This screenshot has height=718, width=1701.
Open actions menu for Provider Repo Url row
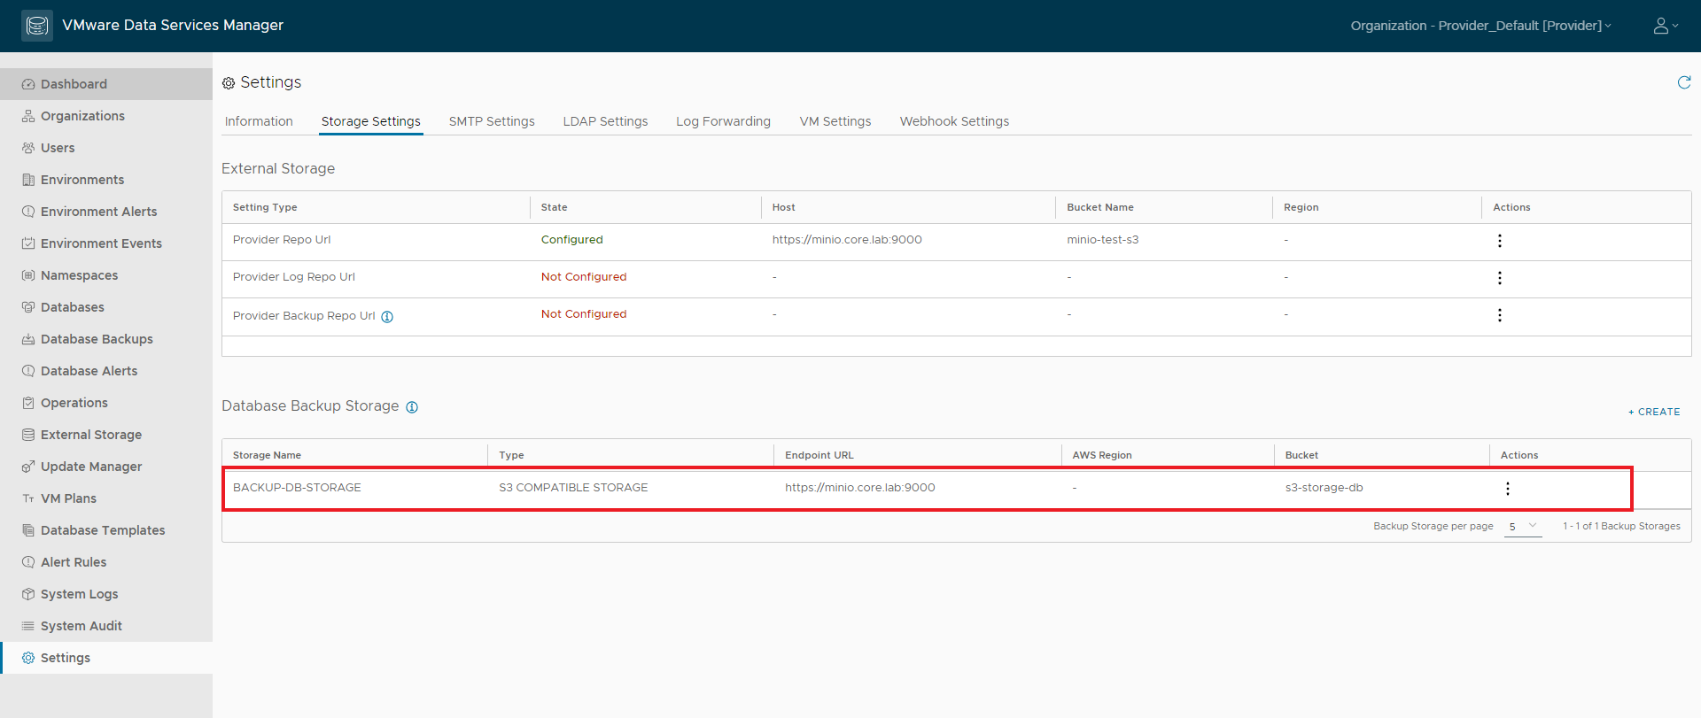(1499, 241)
